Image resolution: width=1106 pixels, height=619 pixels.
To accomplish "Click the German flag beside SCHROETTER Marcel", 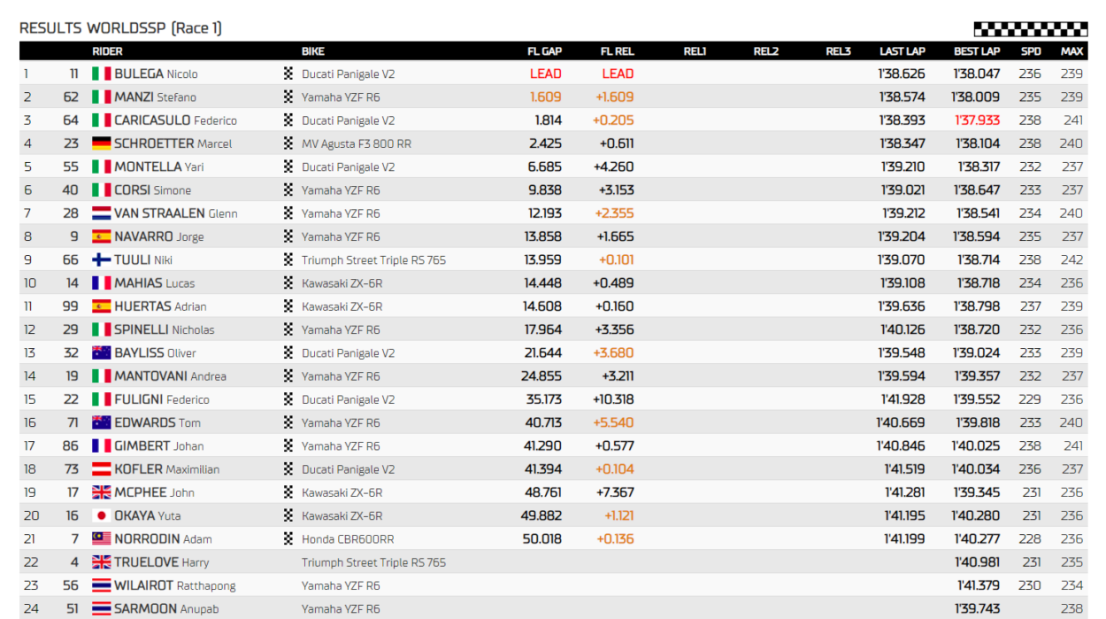I will pyautogui.click(x=101, y=143).
